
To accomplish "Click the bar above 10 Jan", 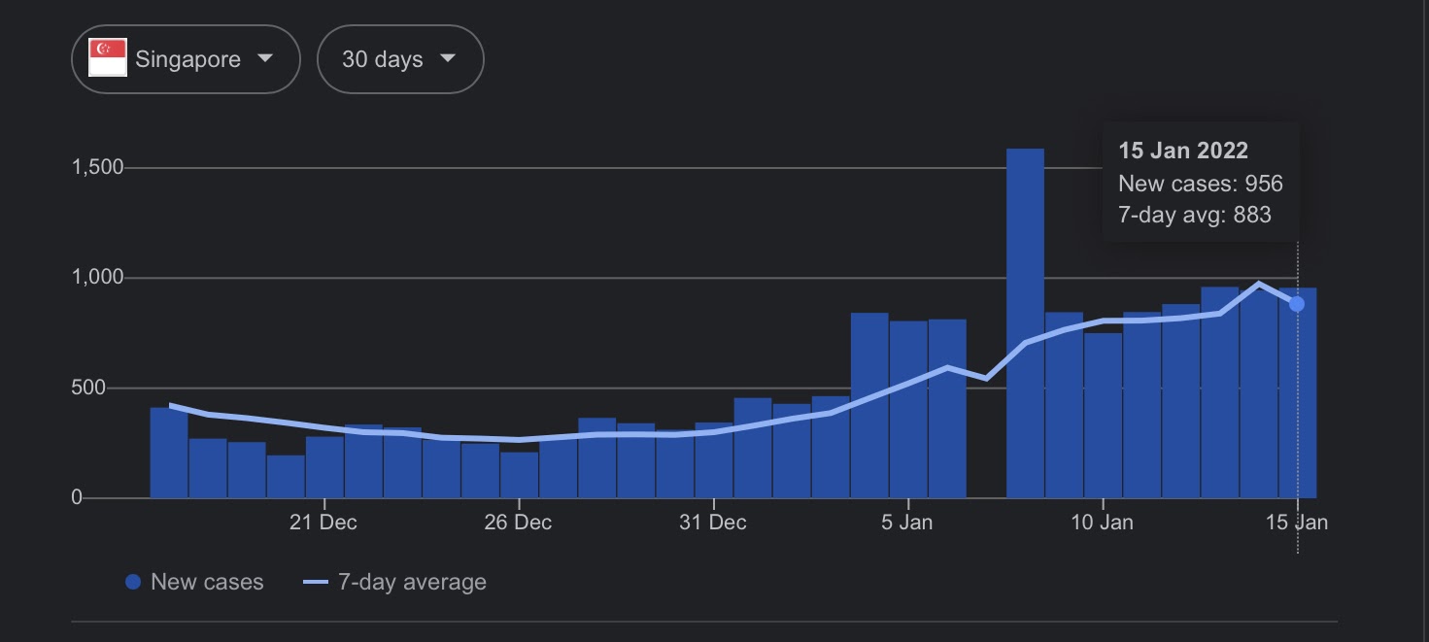I will point(1103,416).
